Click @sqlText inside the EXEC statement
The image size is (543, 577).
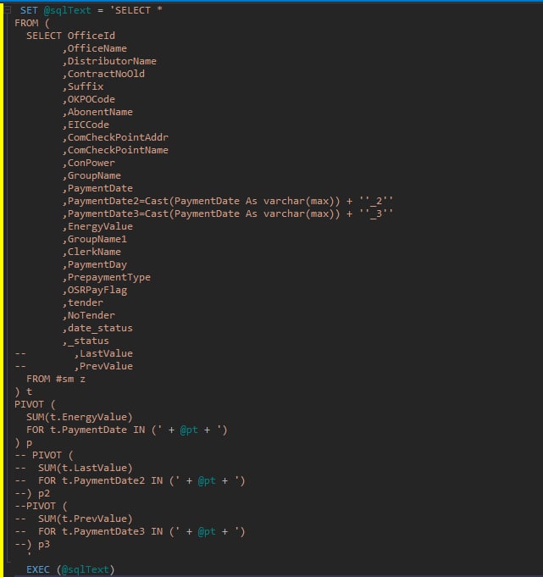(x=85, y=569)
